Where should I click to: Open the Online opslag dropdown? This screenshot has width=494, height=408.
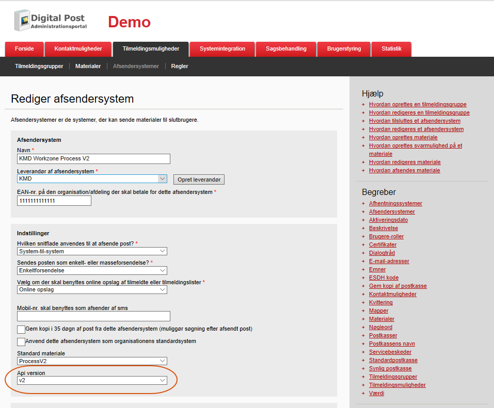[92, 290]
